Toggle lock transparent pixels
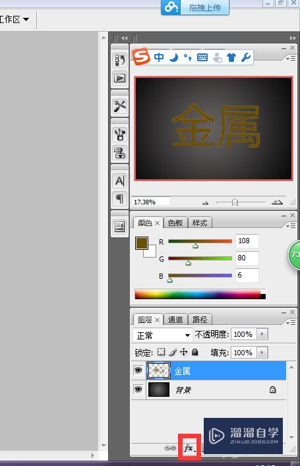300x466 pixels. click(161, 352)
